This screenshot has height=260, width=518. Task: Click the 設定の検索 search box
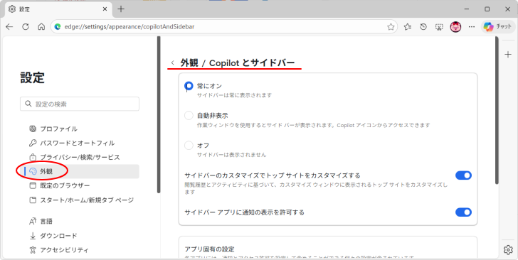[x=80, y=104]
